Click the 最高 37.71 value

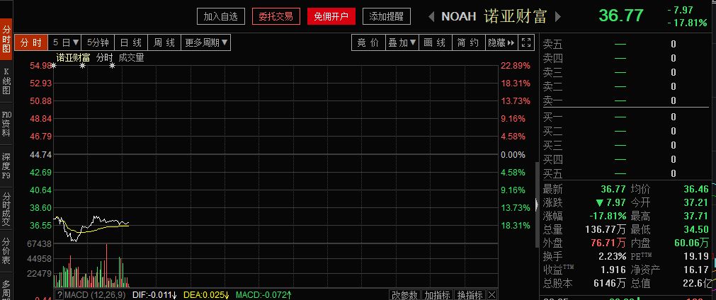tap(696, 216)
